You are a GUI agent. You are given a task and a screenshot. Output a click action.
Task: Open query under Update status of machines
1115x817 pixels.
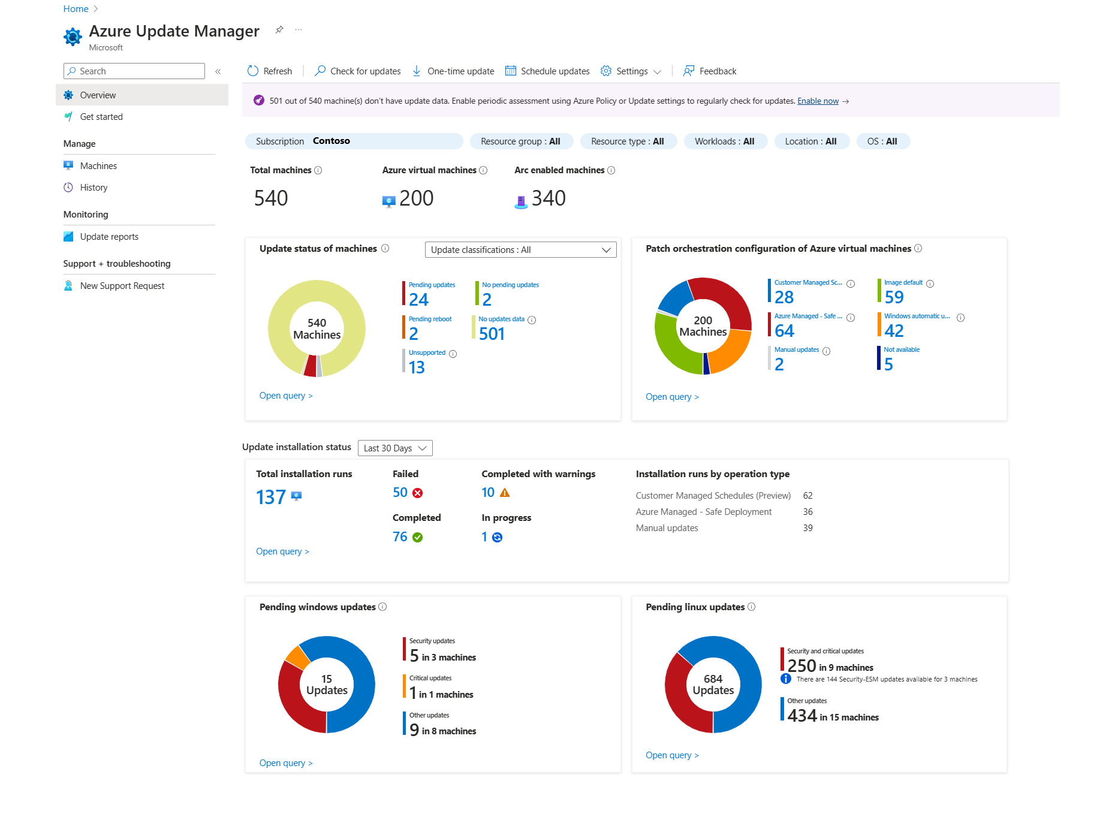pos(286,396)
